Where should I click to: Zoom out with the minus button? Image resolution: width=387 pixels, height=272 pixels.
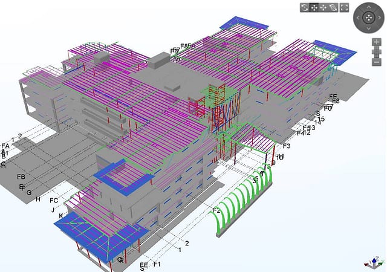tap(376, 62)
